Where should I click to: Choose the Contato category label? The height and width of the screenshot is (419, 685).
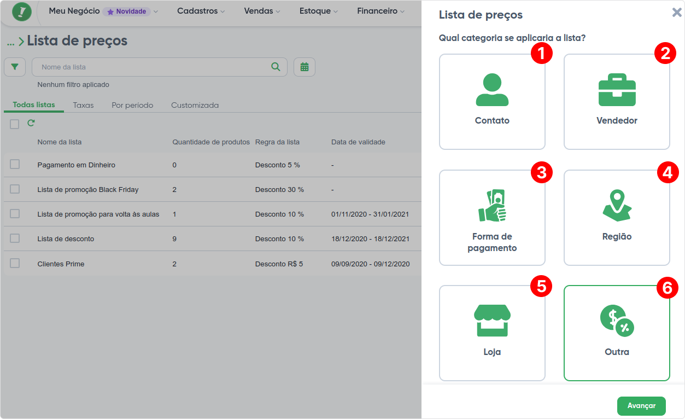(x=492, y=121)
